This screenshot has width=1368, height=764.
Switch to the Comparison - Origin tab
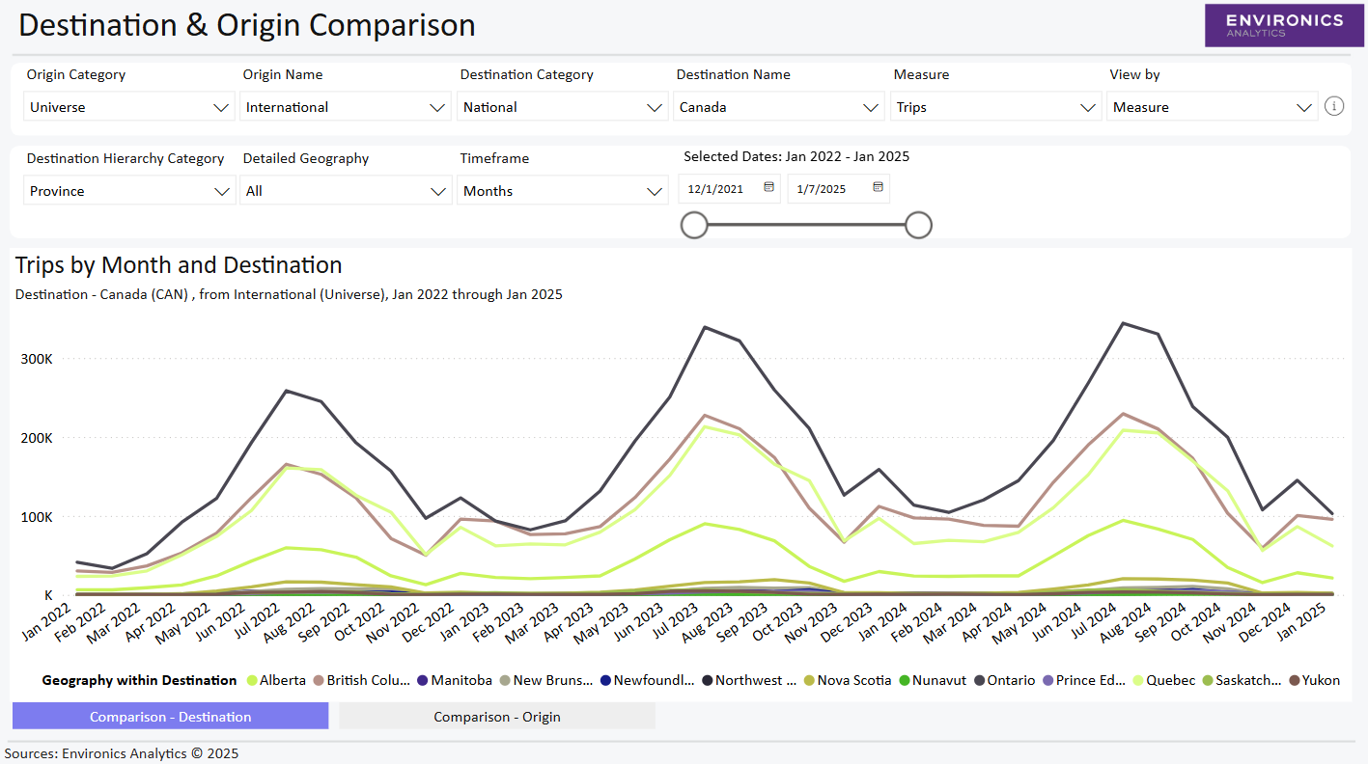(496, 716)
